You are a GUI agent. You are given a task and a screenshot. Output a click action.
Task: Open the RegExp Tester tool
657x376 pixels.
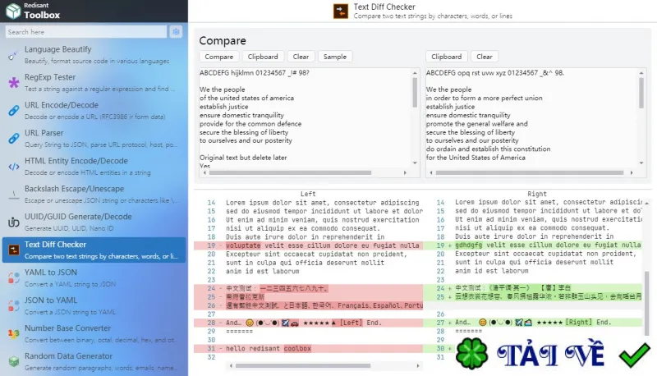[94, 82]
